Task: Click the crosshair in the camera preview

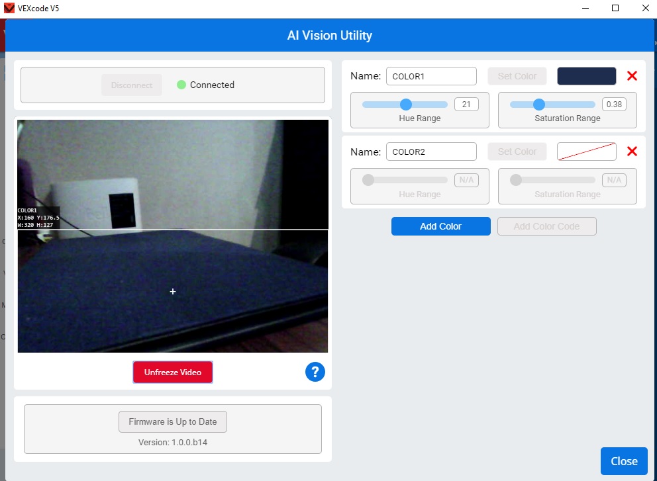Action: point(173,291)
